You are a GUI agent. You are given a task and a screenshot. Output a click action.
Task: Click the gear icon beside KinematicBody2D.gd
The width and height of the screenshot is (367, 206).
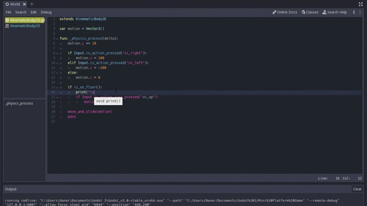click(7, 20)
